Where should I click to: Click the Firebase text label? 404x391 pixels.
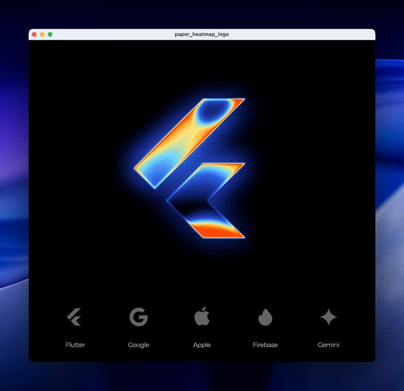click(265, 345)
